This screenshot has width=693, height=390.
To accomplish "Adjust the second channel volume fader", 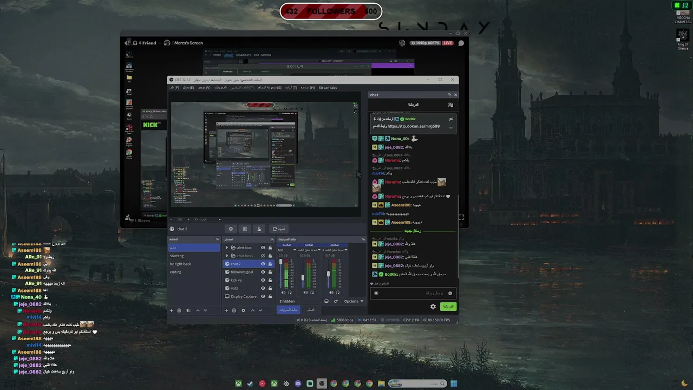I will coord(303,278).
